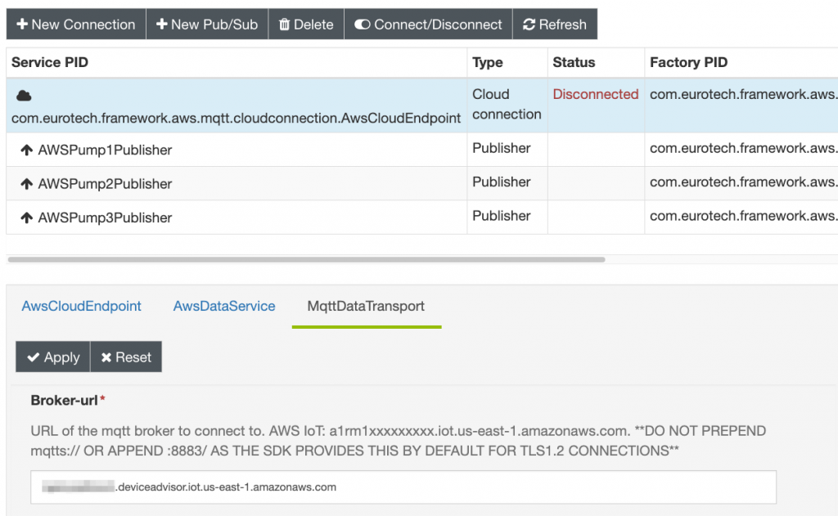This screenshot has width=838, height=516.
Task: Create a new Pub/Sub entry
Action: tap(207, 24)
